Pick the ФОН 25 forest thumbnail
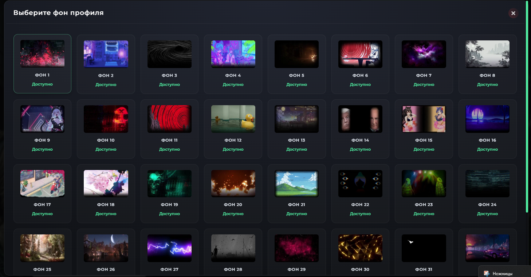The width and height of the screenshot is (531, 277). 42,248
